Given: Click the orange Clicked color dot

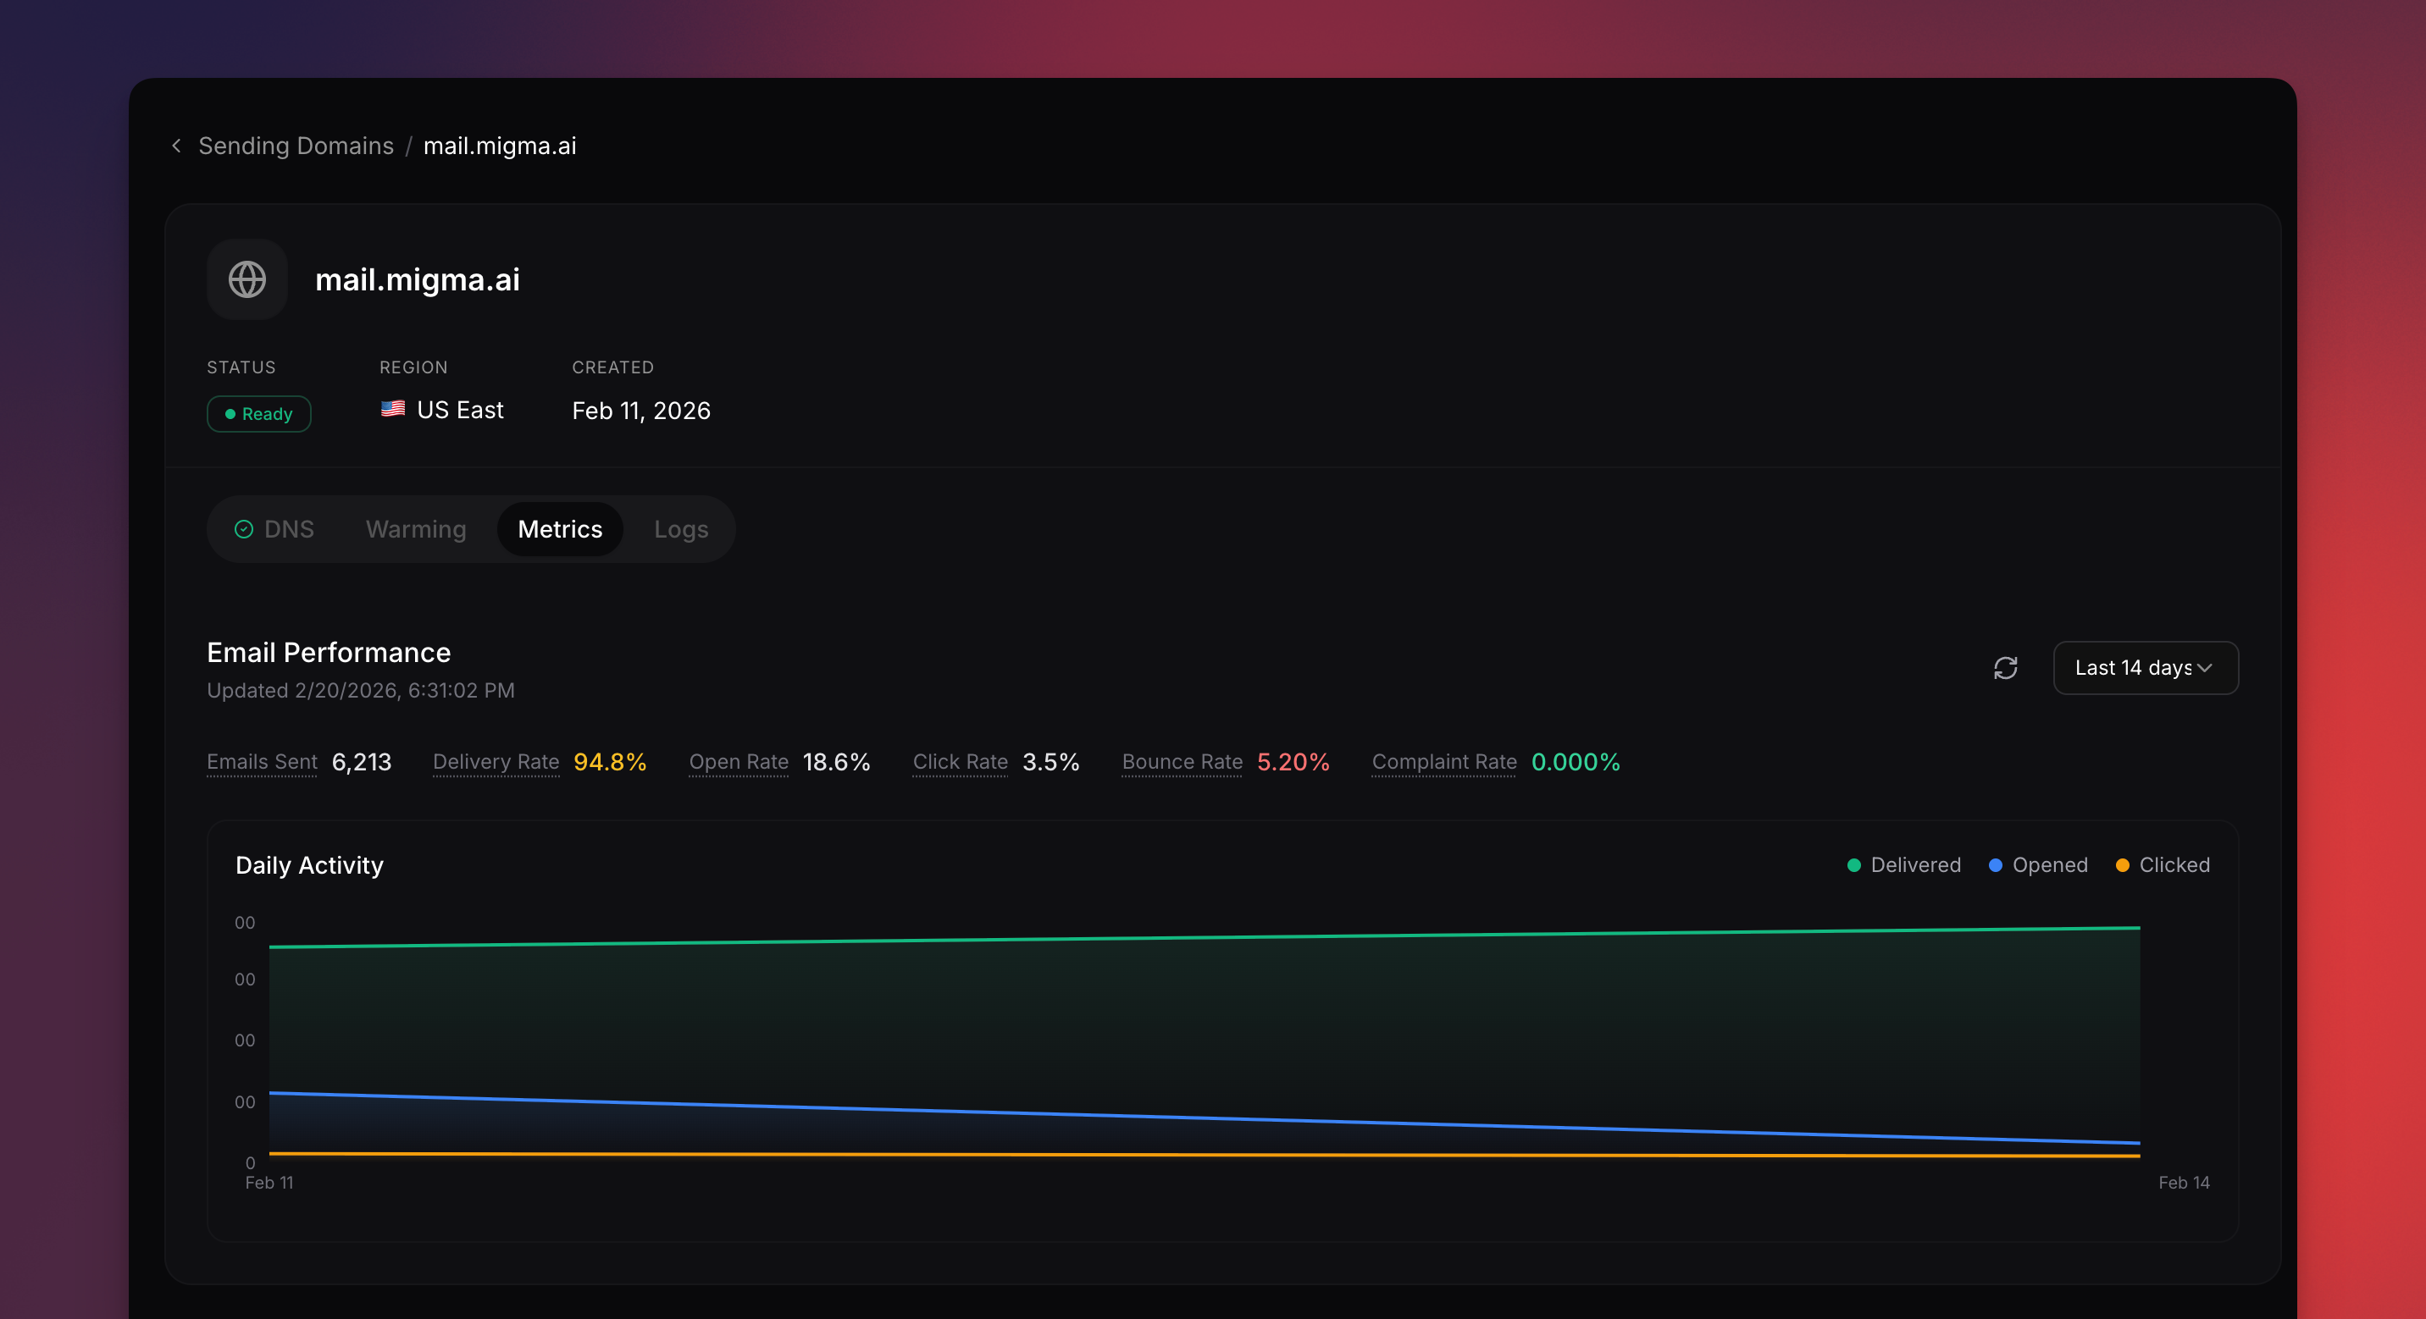Looking at the screenshot, I should pyautogui.click(x=2122, y=864).
